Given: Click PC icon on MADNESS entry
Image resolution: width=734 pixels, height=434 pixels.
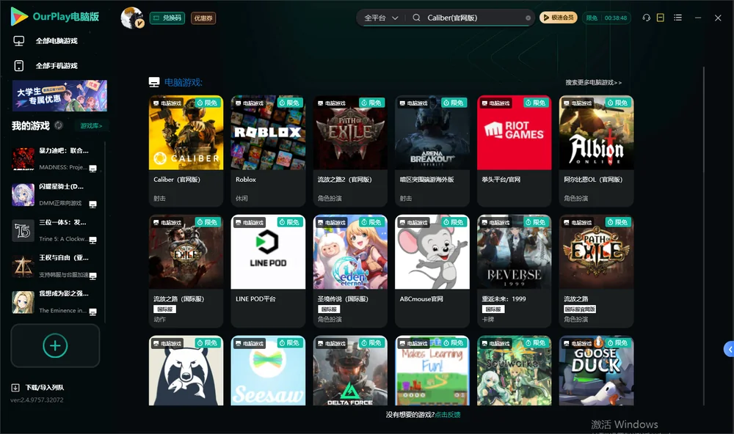Looking at the screenshot, I should coord(92,169).
